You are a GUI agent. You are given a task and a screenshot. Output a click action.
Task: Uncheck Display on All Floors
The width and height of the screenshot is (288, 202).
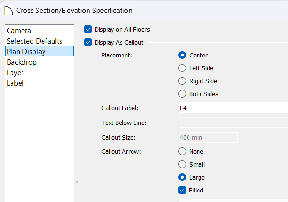pos(88,29)
